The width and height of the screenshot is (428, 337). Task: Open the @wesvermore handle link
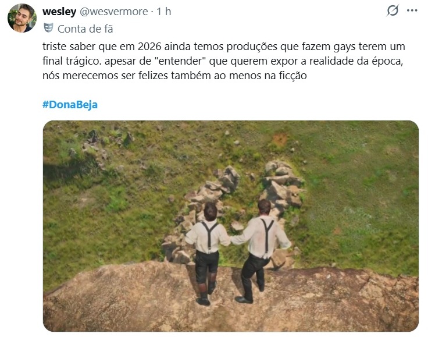click(114, 12)
